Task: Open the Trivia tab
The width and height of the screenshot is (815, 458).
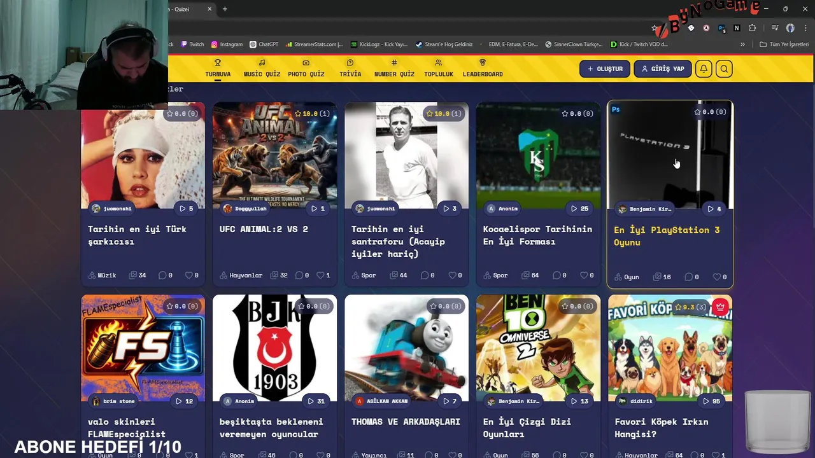Action: 350,68
